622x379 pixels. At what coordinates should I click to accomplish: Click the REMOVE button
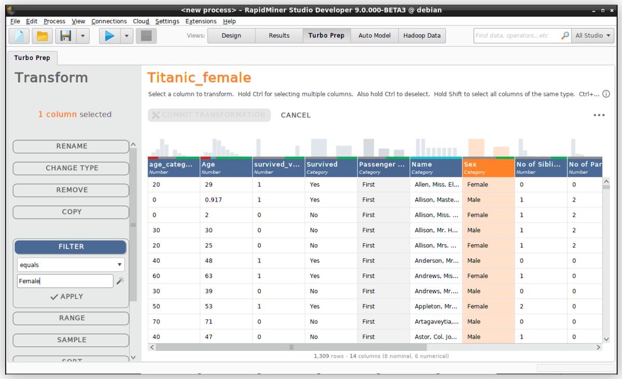pyautogui.click(x=71, y=190)
